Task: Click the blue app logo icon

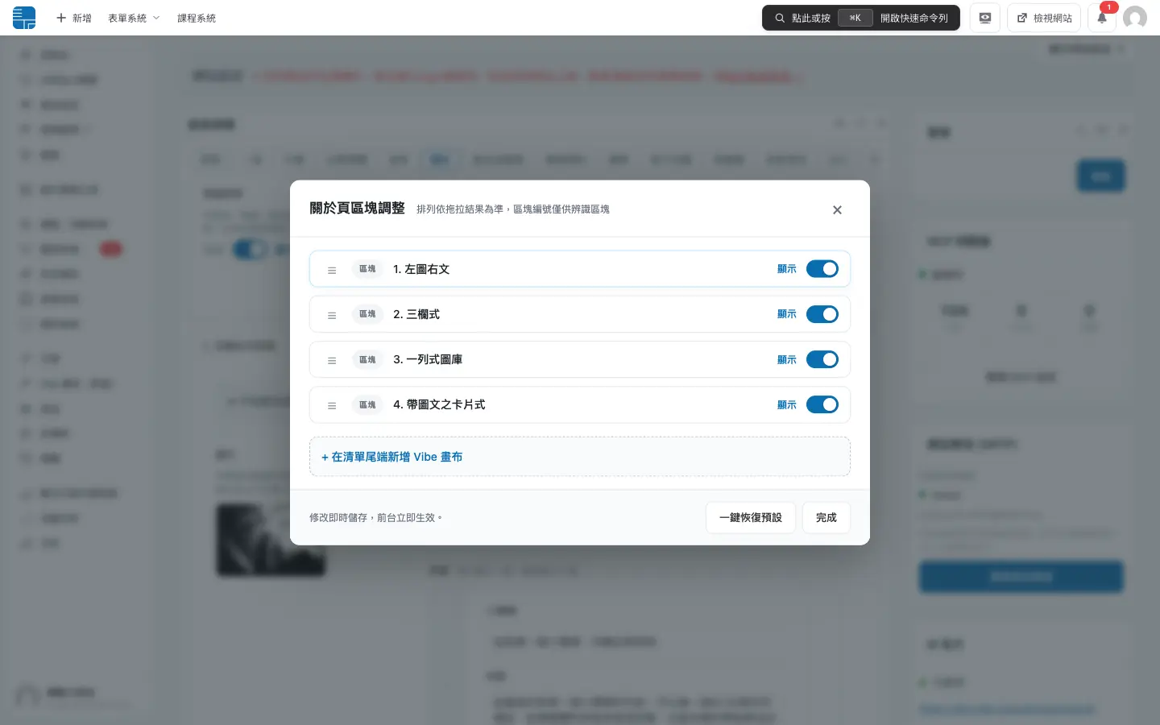Action: click(x=24, y=18)
